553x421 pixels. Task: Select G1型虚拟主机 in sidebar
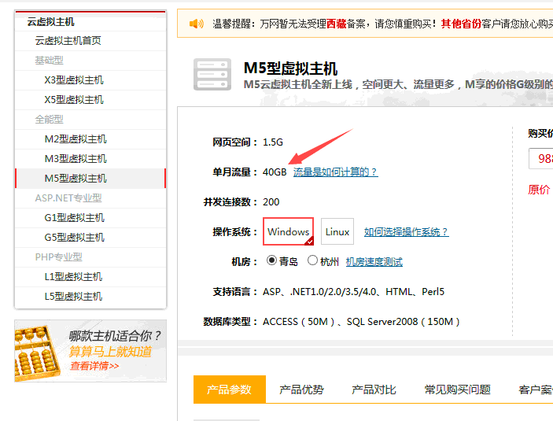(x=74, y=217)
